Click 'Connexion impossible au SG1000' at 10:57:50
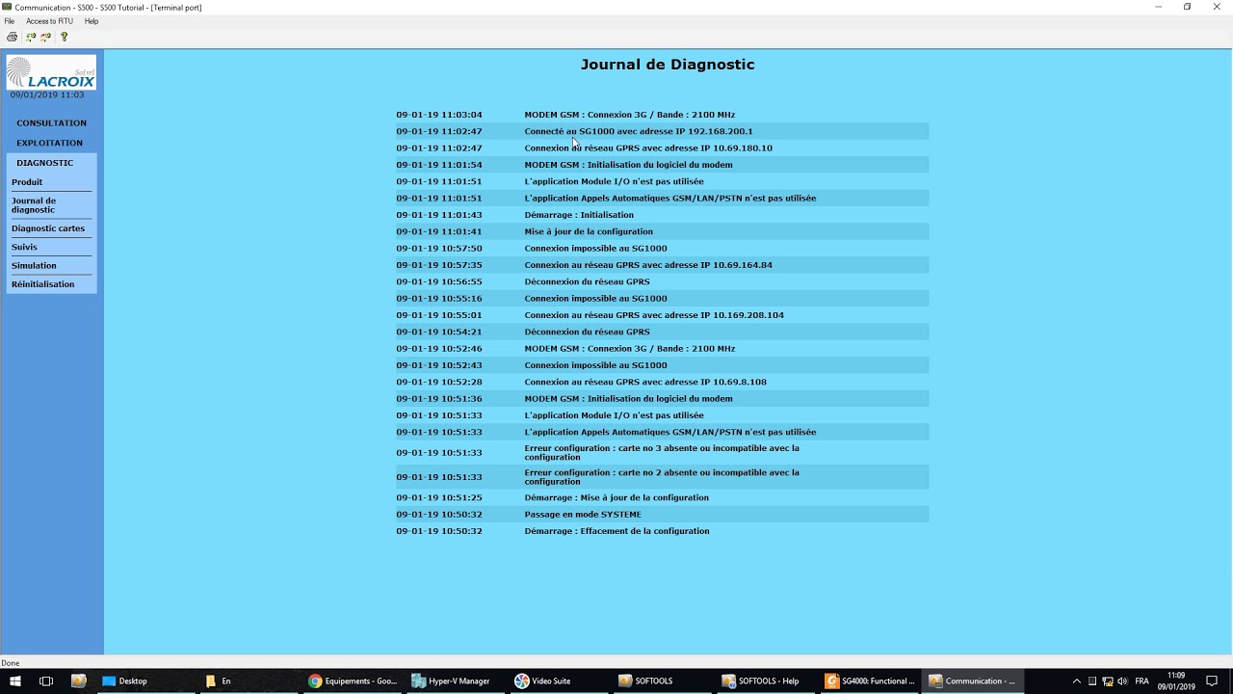Image resolution: width=1233 pixels, height=694 pixels. tap(595, 249)
